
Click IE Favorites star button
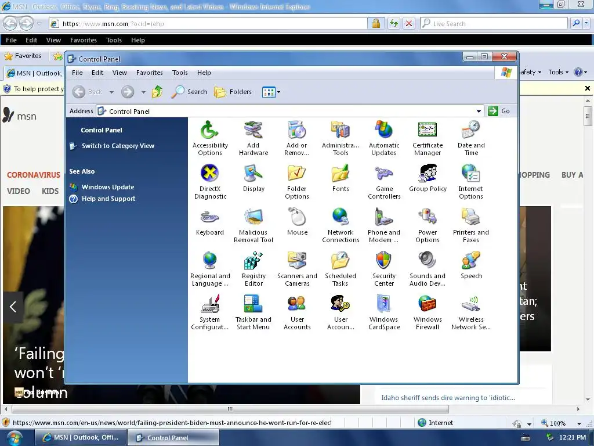pos(23,56)
